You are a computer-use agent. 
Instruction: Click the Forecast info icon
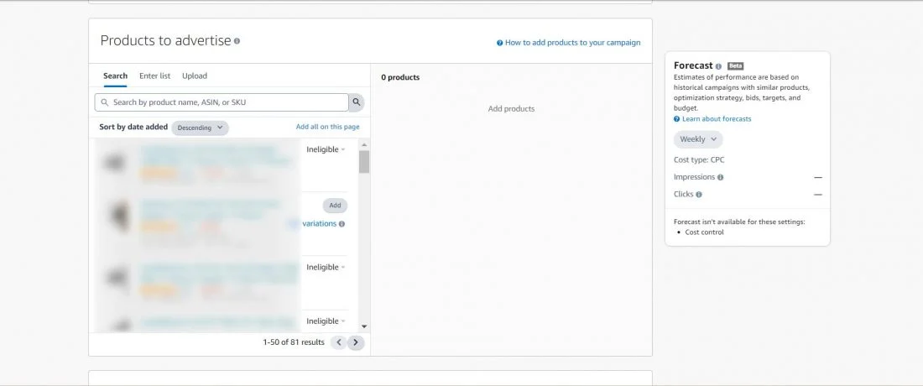[718, 65]
